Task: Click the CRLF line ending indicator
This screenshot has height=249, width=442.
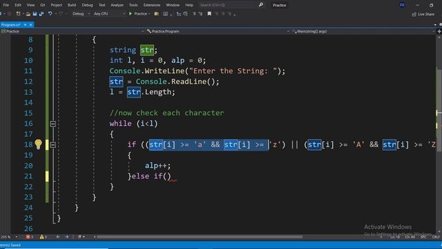Action: pyautogui.click(x=436, y=237)
